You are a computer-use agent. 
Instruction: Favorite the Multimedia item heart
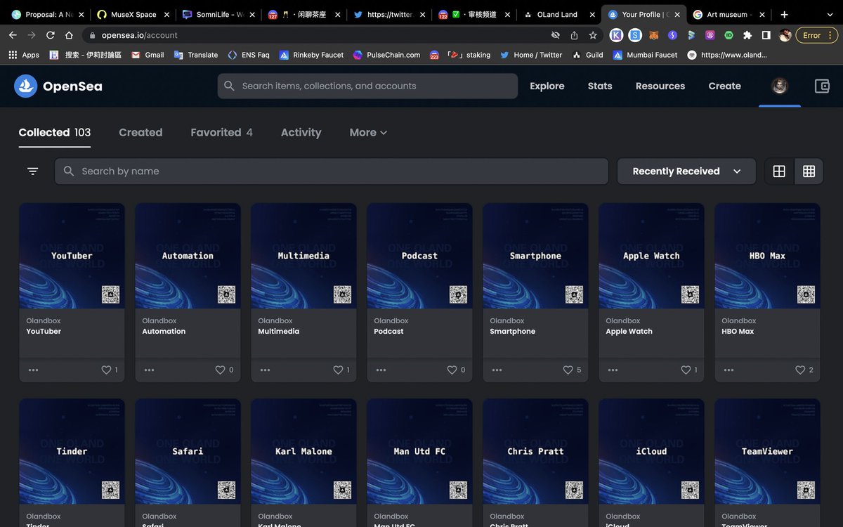(x=338, y=370)
